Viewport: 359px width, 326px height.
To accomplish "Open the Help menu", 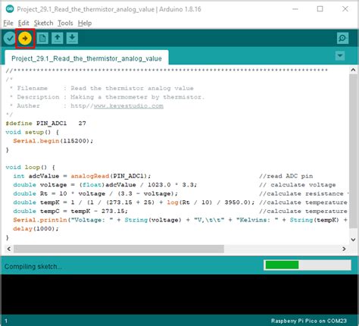I will [85, 24].
